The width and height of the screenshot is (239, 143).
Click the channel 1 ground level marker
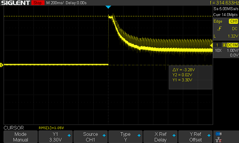(x=2, y=65)
